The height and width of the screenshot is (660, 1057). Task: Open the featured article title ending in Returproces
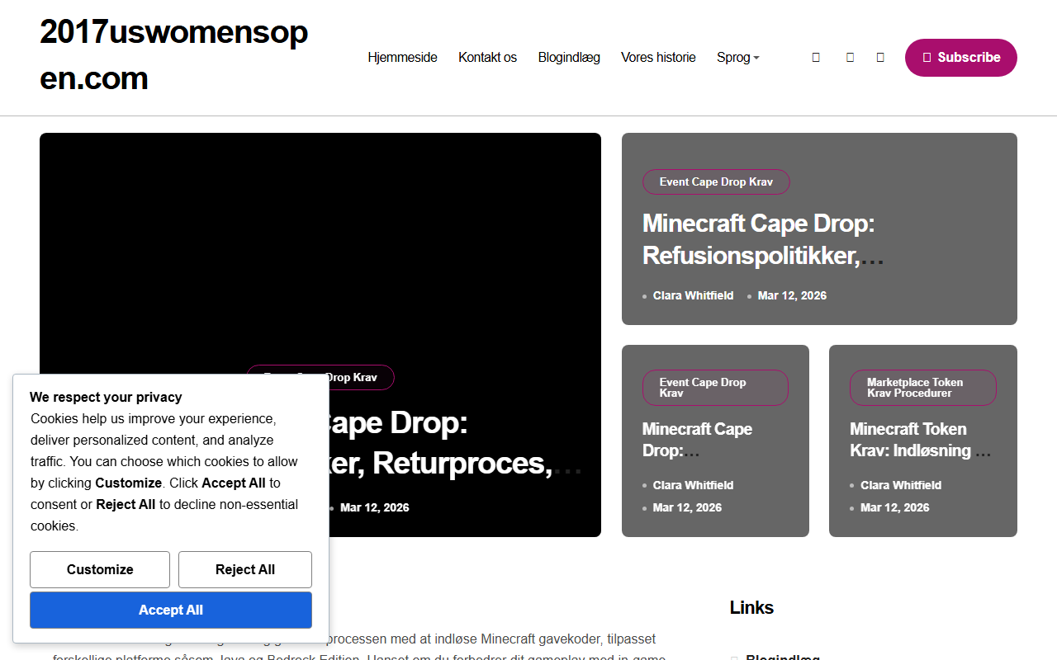[x=456, y=443]
